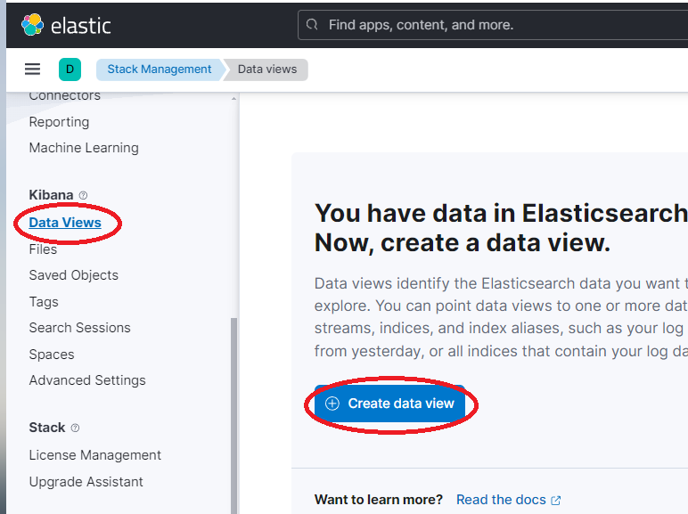Viewport: 688px width, 514px height.
Task: Click the plus icon on Create data view
Action: tap(332, 404)
